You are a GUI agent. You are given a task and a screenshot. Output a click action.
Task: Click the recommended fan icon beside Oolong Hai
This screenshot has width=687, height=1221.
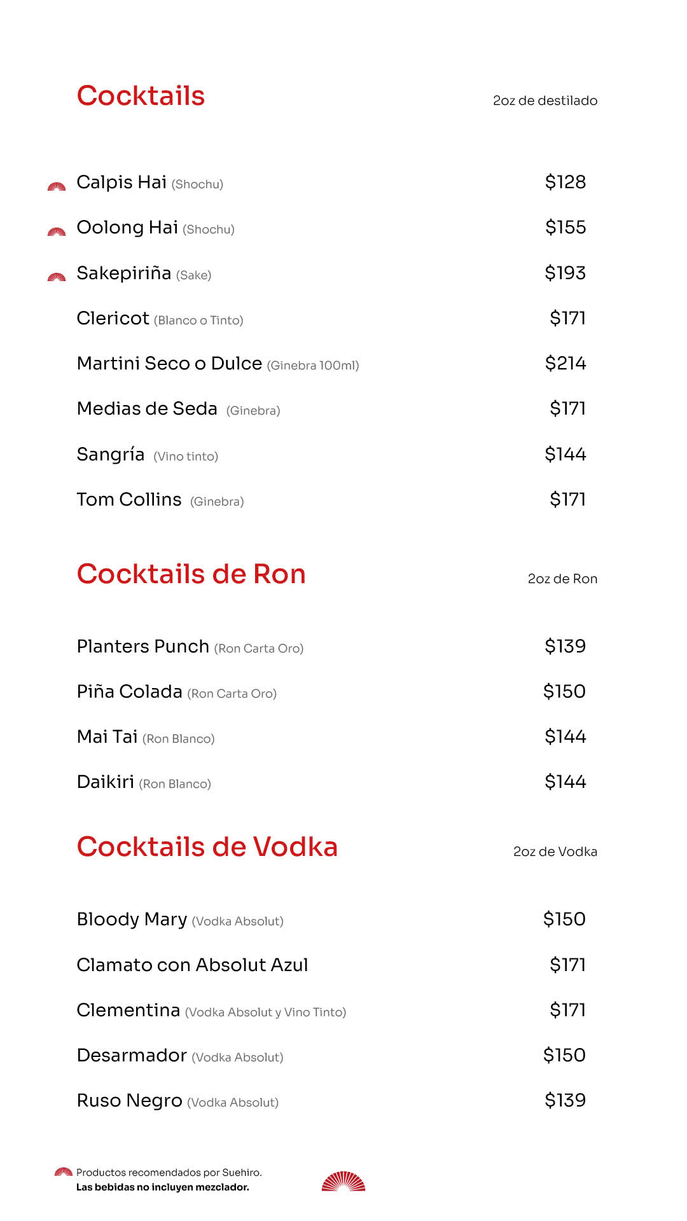click(x=57, y=232)
